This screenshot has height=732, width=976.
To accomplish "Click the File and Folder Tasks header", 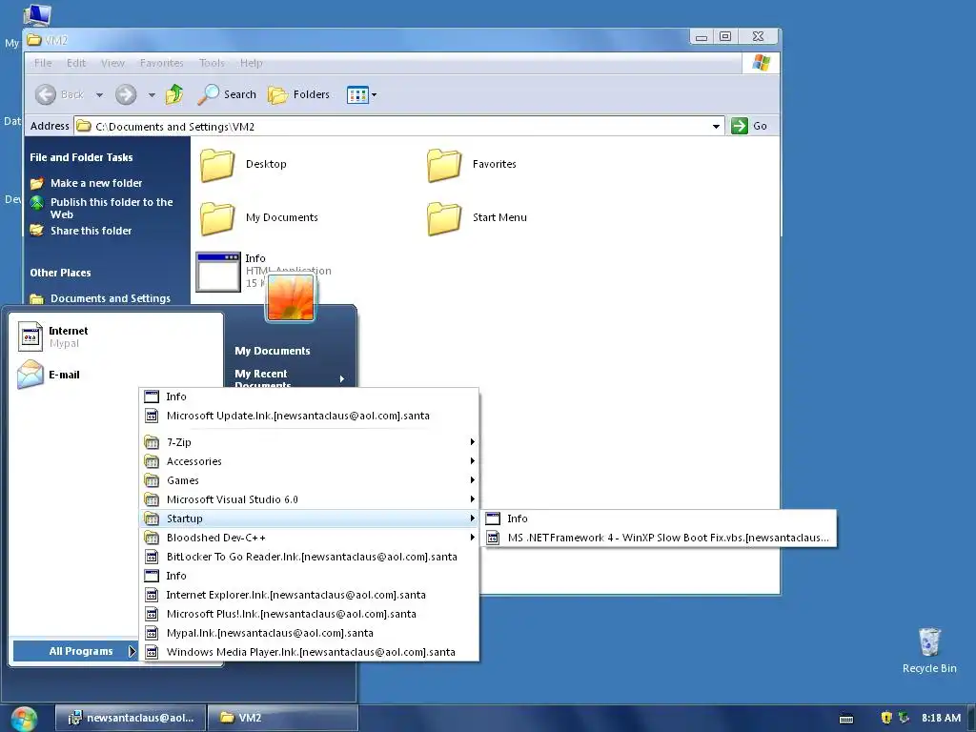I will pos(81,157).
